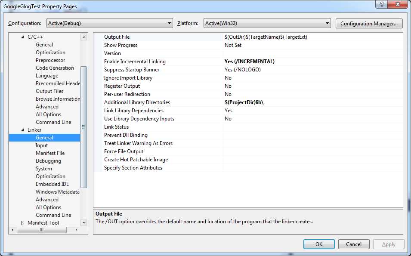Click the OK button

click(319, 244)
